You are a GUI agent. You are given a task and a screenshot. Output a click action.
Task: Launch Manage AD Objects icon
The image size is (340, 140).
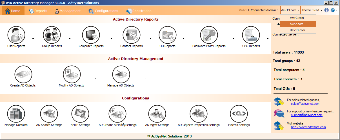[121, 74]
